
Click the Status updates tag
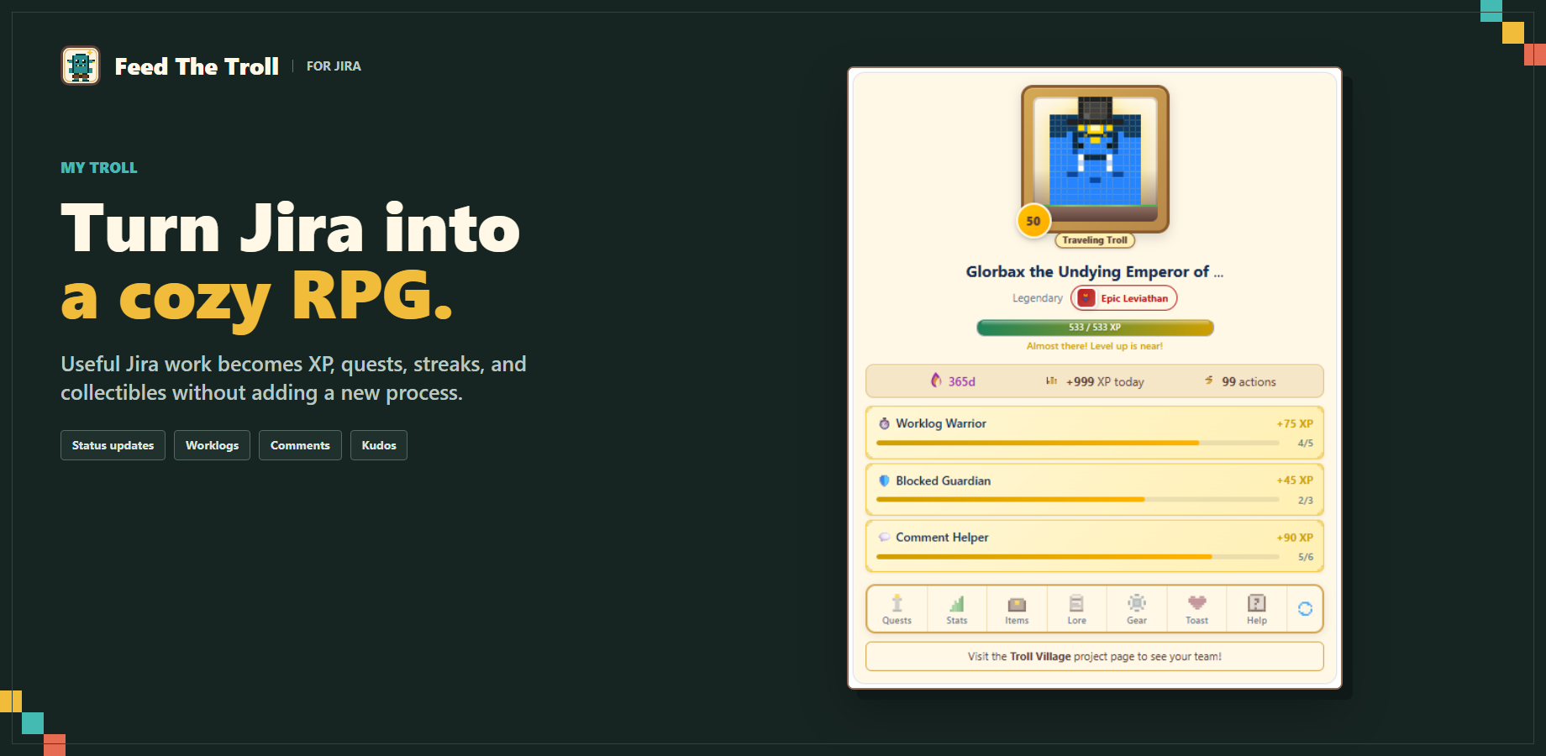(x=113, y=445)
